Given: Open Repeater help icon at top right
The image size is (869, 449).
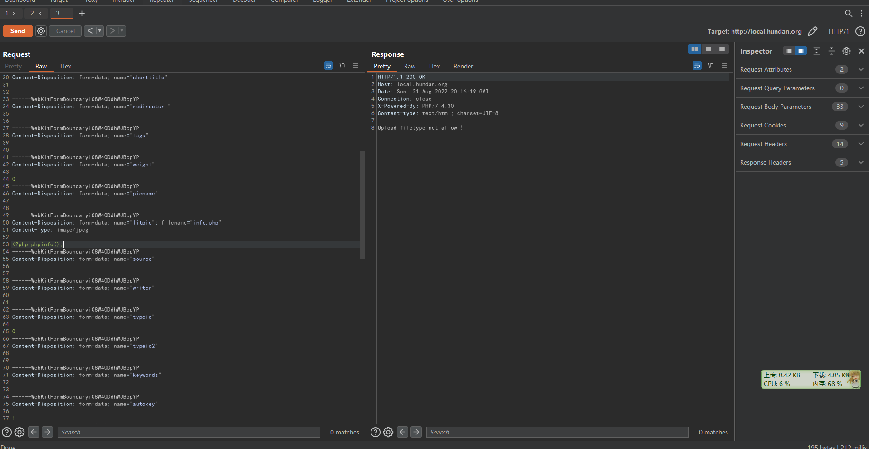Looking at the screenshot, I should pos(860,31).
